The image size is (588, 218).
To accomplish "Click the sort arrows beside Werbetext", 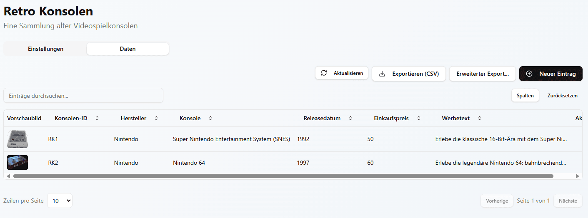I will (x=480, y=118).
